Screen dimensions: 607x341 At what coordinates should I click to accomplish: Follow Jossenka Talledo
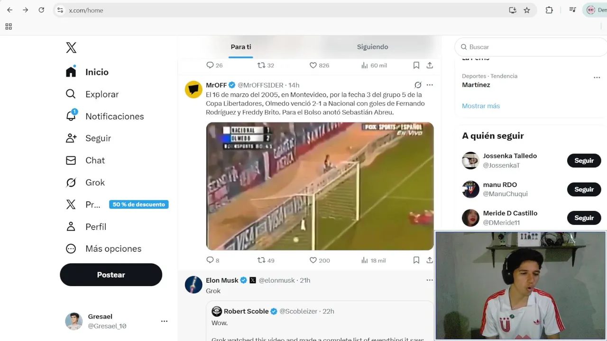pyautogui.click(x=584, y=161)
